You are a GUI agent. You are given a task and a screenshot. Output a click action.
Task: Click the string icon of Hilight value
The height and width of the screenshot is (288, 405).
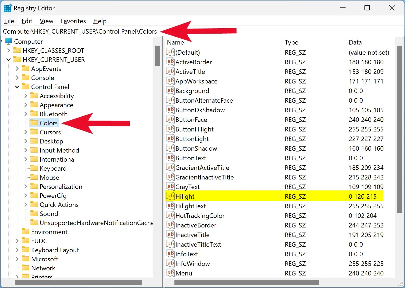pyautogui.click(x=171, y=196)
